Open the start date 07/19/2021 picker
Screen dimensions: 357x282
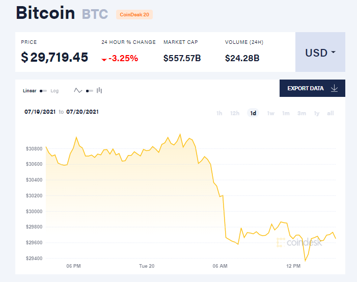point(40,112)
